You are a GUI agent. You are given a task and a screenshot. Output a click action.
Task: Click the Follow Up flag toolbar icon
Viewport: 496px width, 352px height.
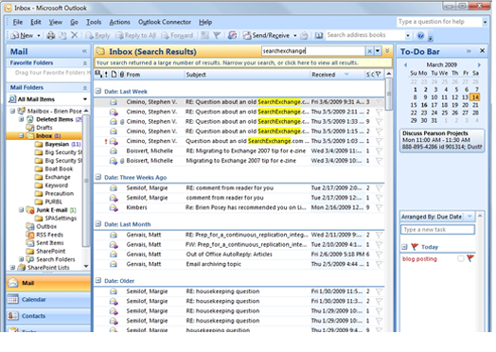pyautogui.click(x=217, y=35)
